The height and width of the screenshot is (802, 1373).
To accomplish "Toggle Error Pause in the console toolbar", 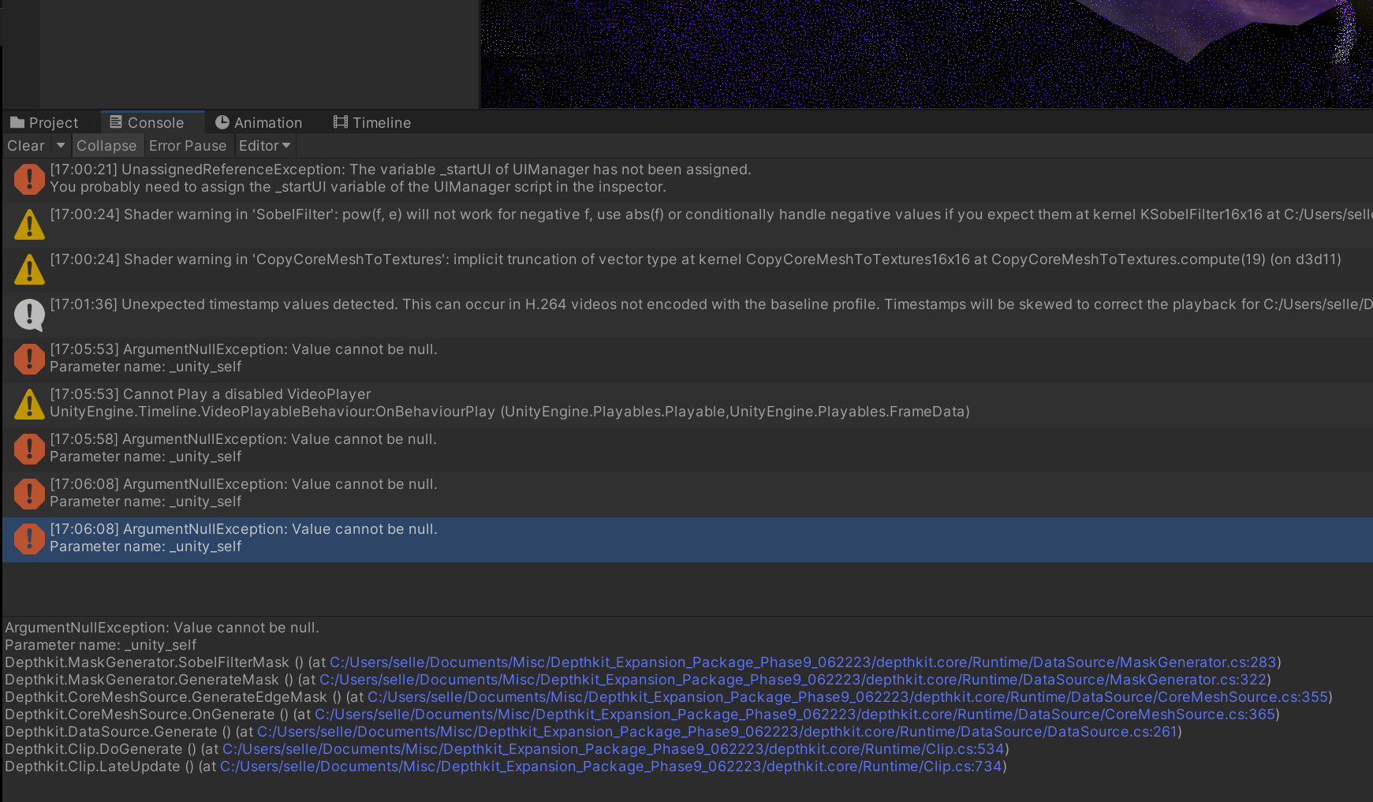I will click(188, 146).
